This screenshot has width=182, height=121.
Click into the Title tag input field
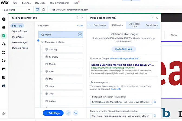pos(121,102)
